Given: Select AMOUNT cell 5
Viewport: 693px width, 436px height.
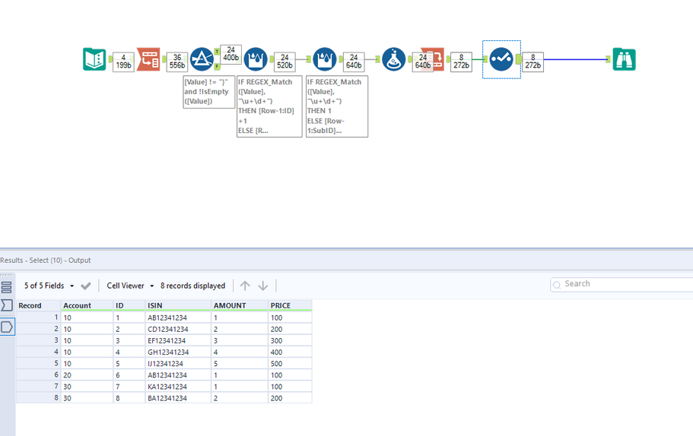Looking at the screenshot, I should pyautogui.click(x=240, y=364).
